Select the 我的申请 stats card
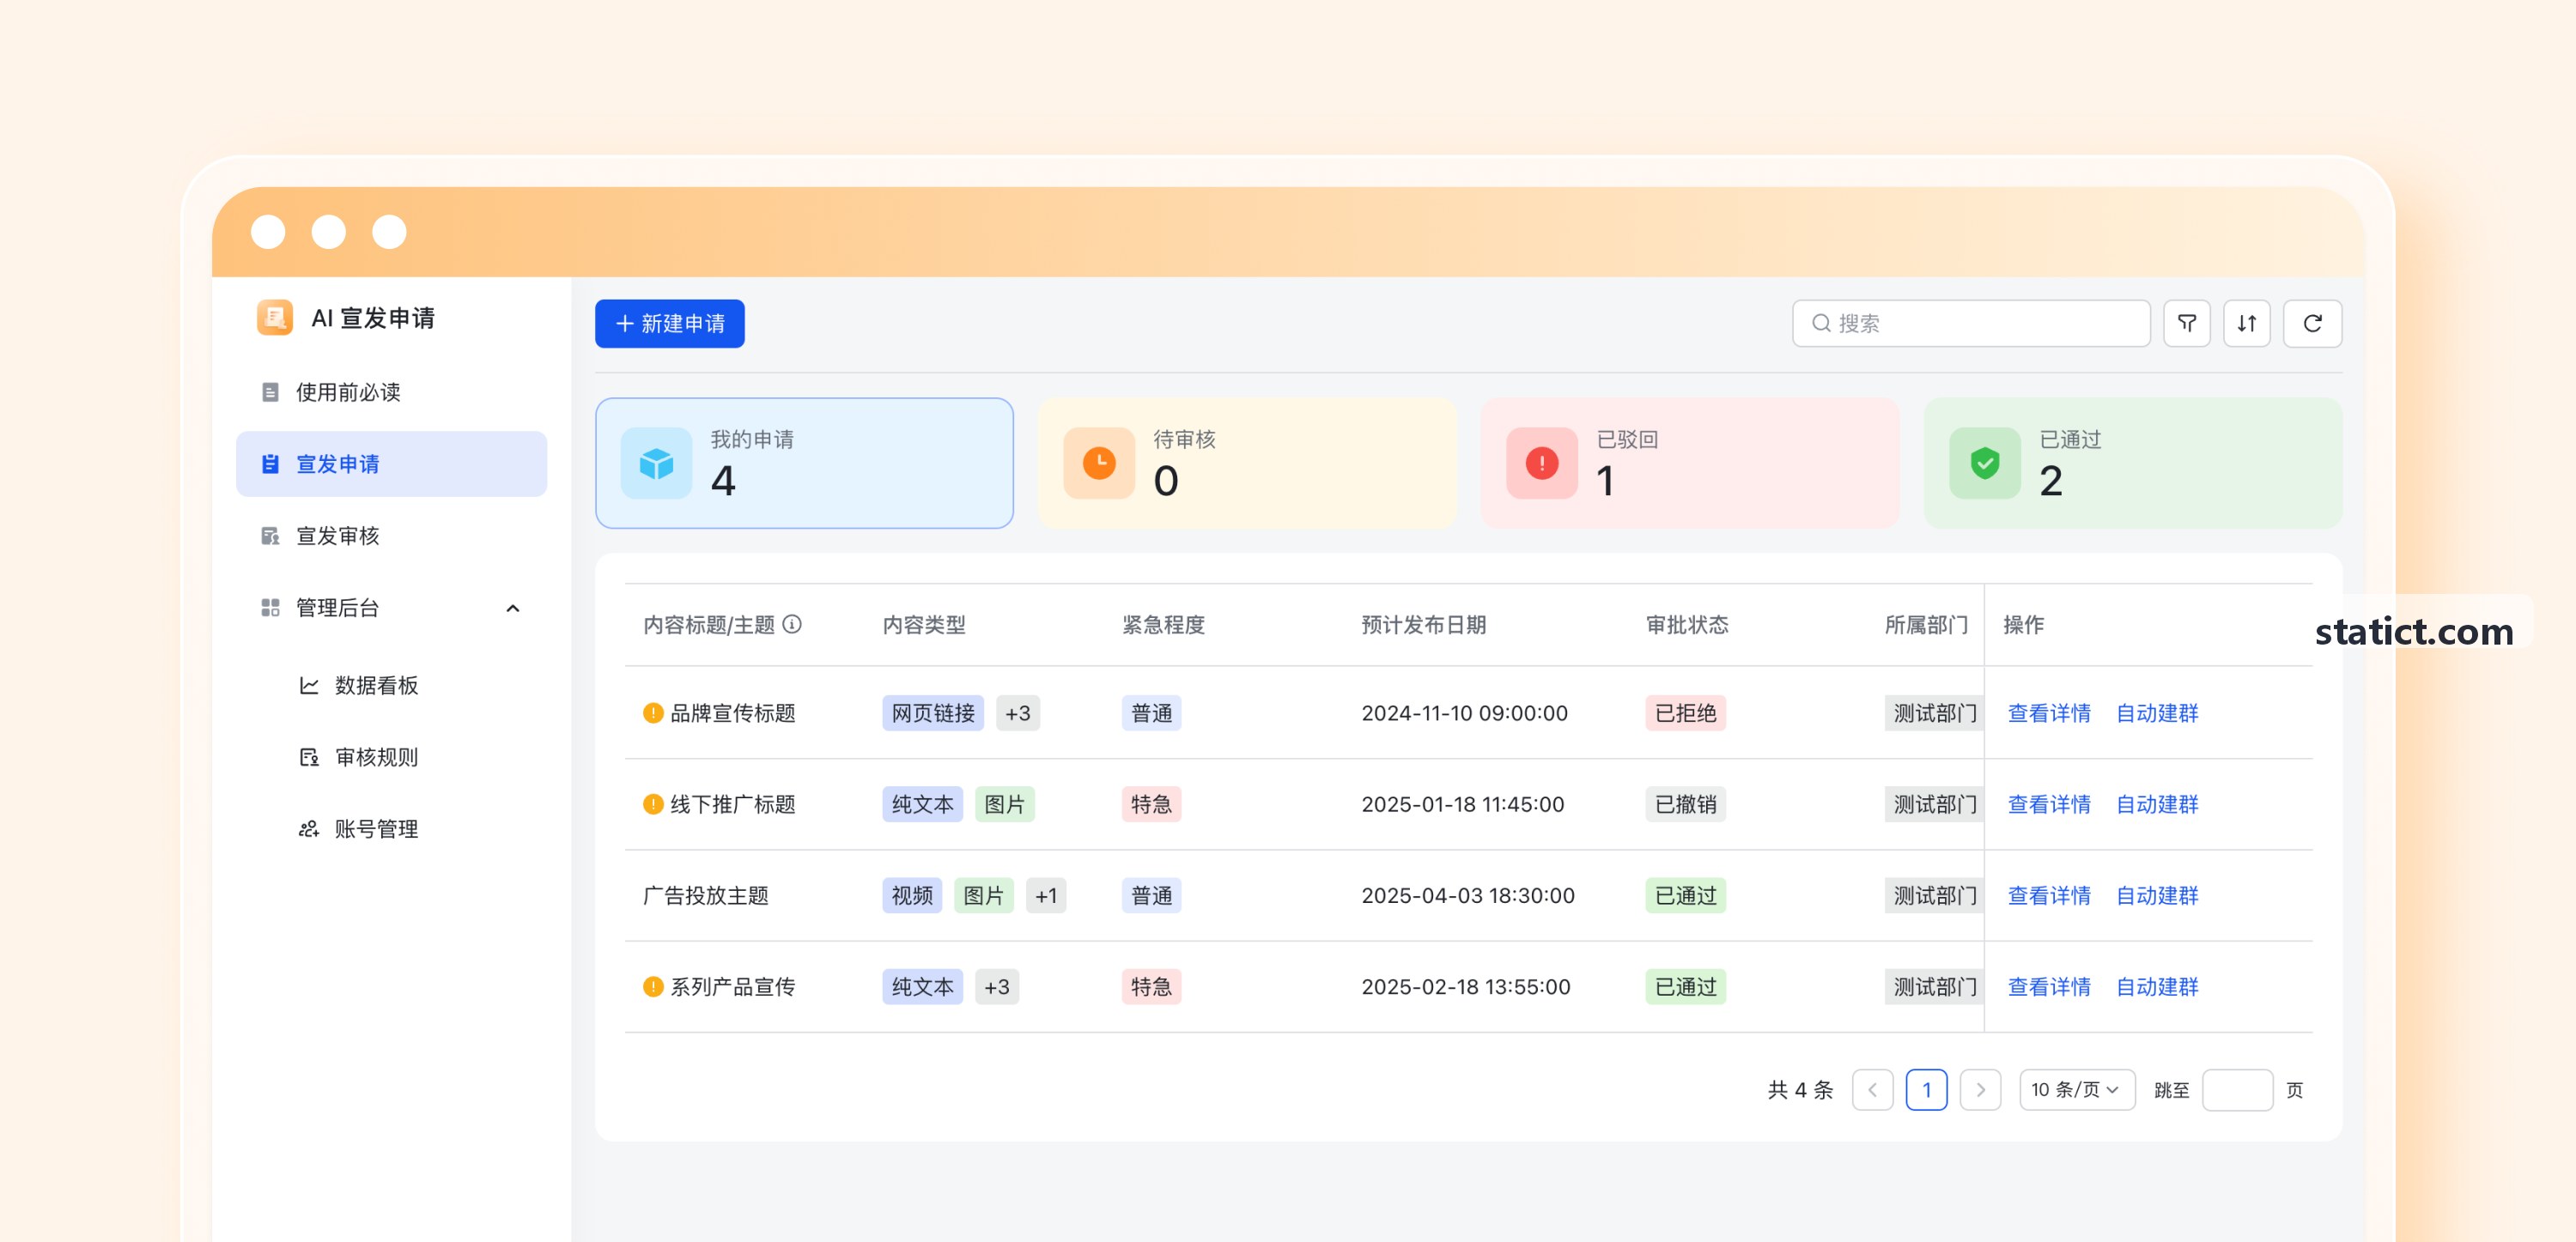 [x=804, y=463]
